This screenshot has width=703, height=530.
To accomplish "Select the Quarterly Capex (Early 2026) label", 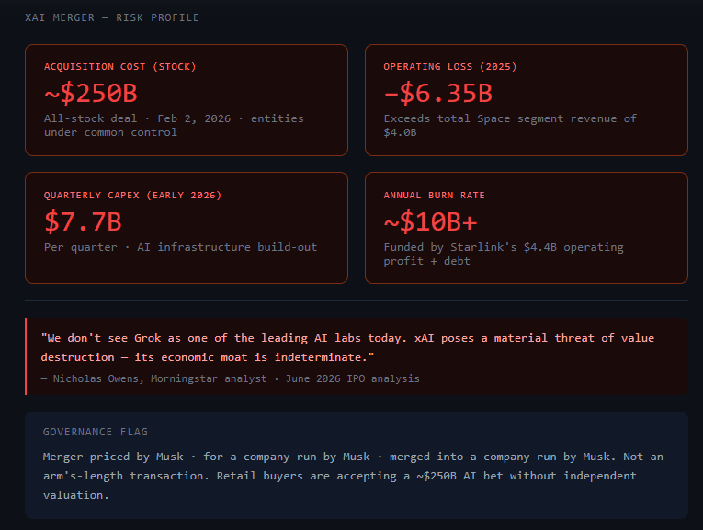I will click(x=132, y=196).
